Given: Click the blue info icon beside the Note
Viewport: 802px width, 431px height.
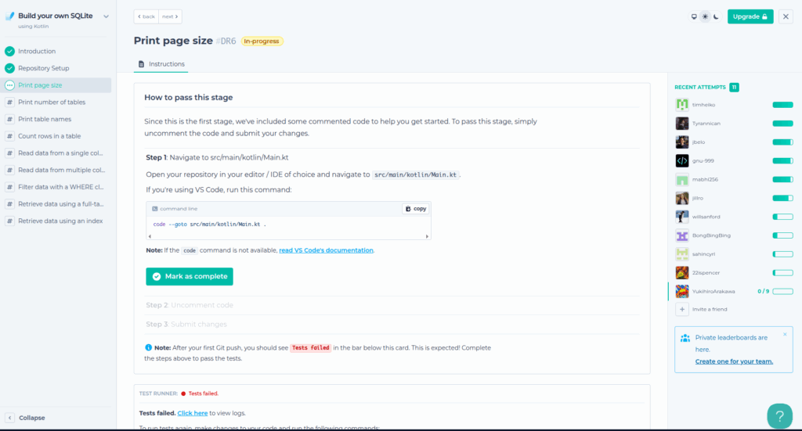Looking at the screenshot, I should click(148, 347).
